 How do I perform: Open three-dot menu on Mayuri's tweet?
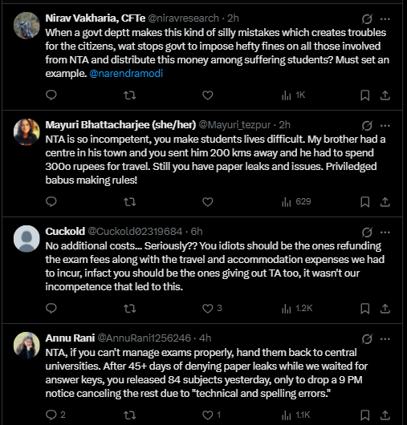(x=385, y=125)
